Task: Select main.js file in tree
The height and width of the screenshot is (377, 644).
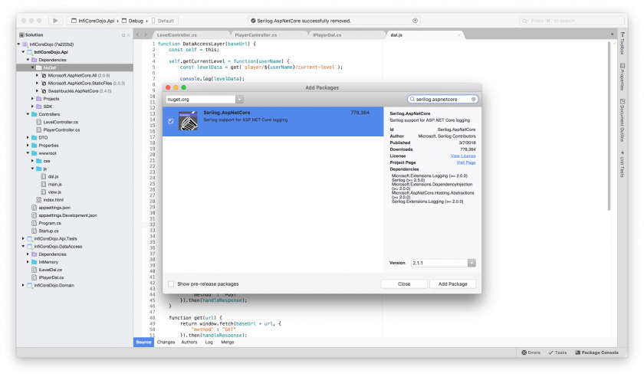Action: click(54, 185)
